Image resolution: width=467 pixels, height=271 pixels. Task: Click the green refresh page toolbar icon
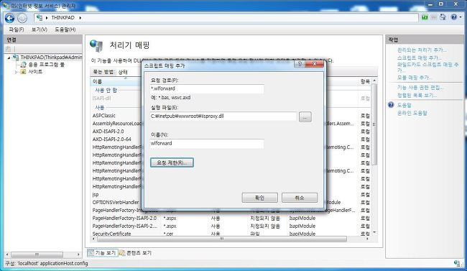(x=425, y=17)
